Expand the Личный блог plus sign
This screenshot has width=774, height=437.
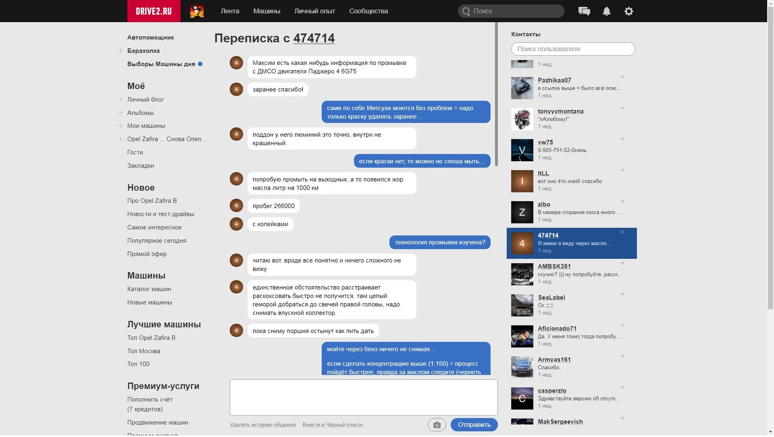(120, 100)
